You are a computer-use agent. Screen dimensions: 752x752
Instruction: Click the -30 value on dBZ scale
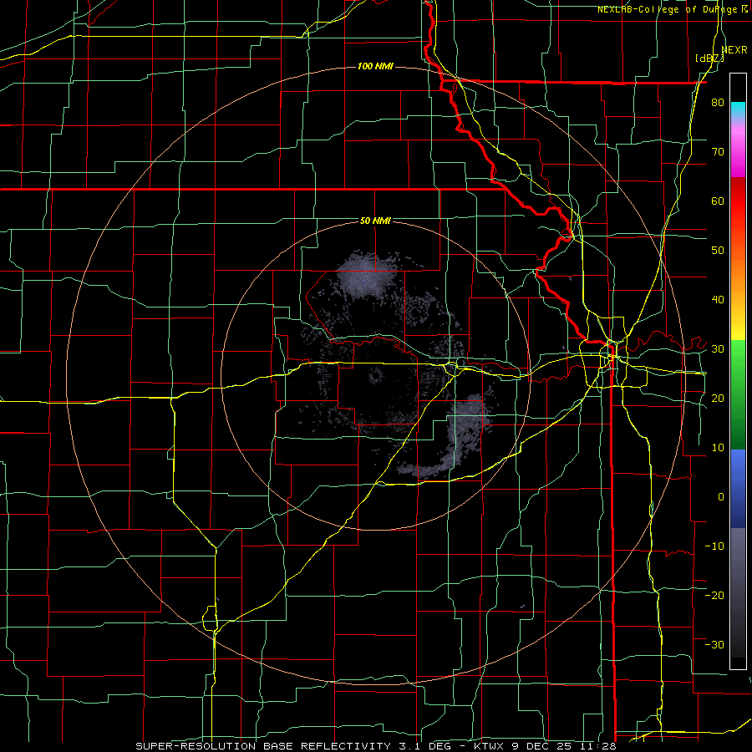[x=714, y=644]
